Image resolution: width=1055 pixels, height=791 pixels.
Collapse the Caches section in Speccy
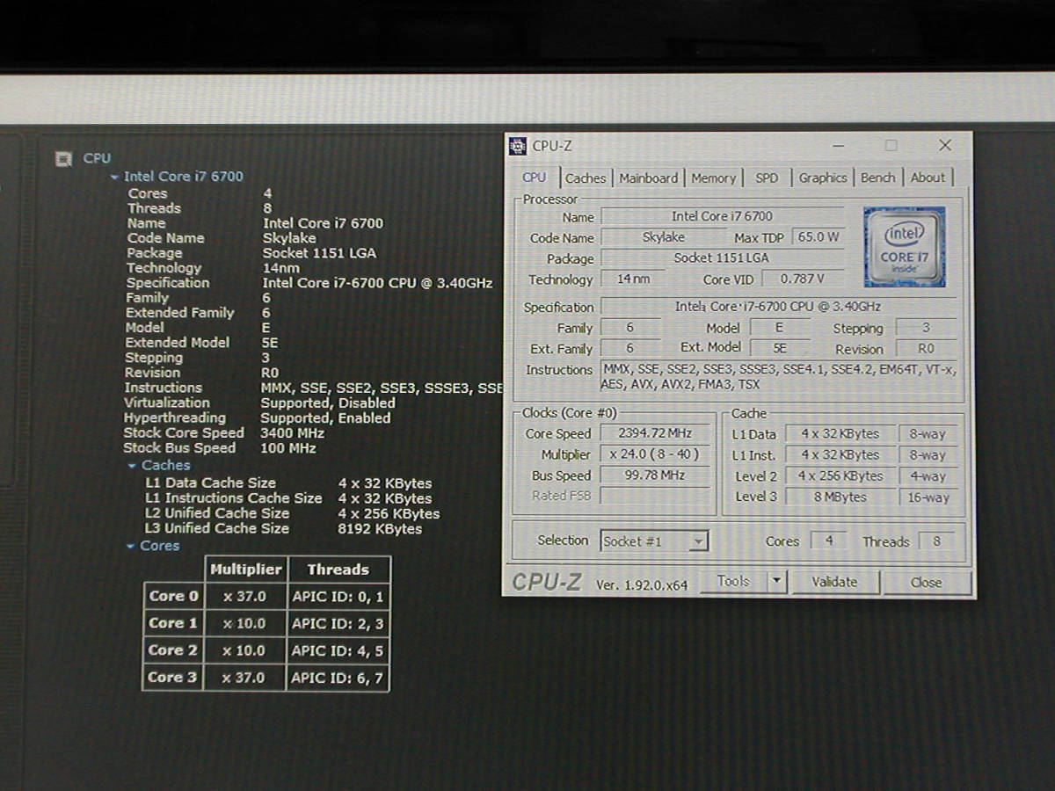pos(132,467)
